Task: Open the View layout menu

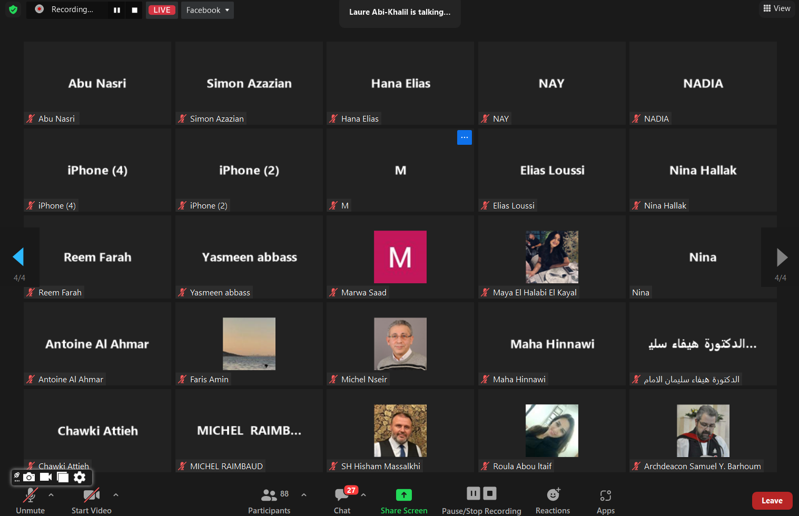Action: click(777, 8)
